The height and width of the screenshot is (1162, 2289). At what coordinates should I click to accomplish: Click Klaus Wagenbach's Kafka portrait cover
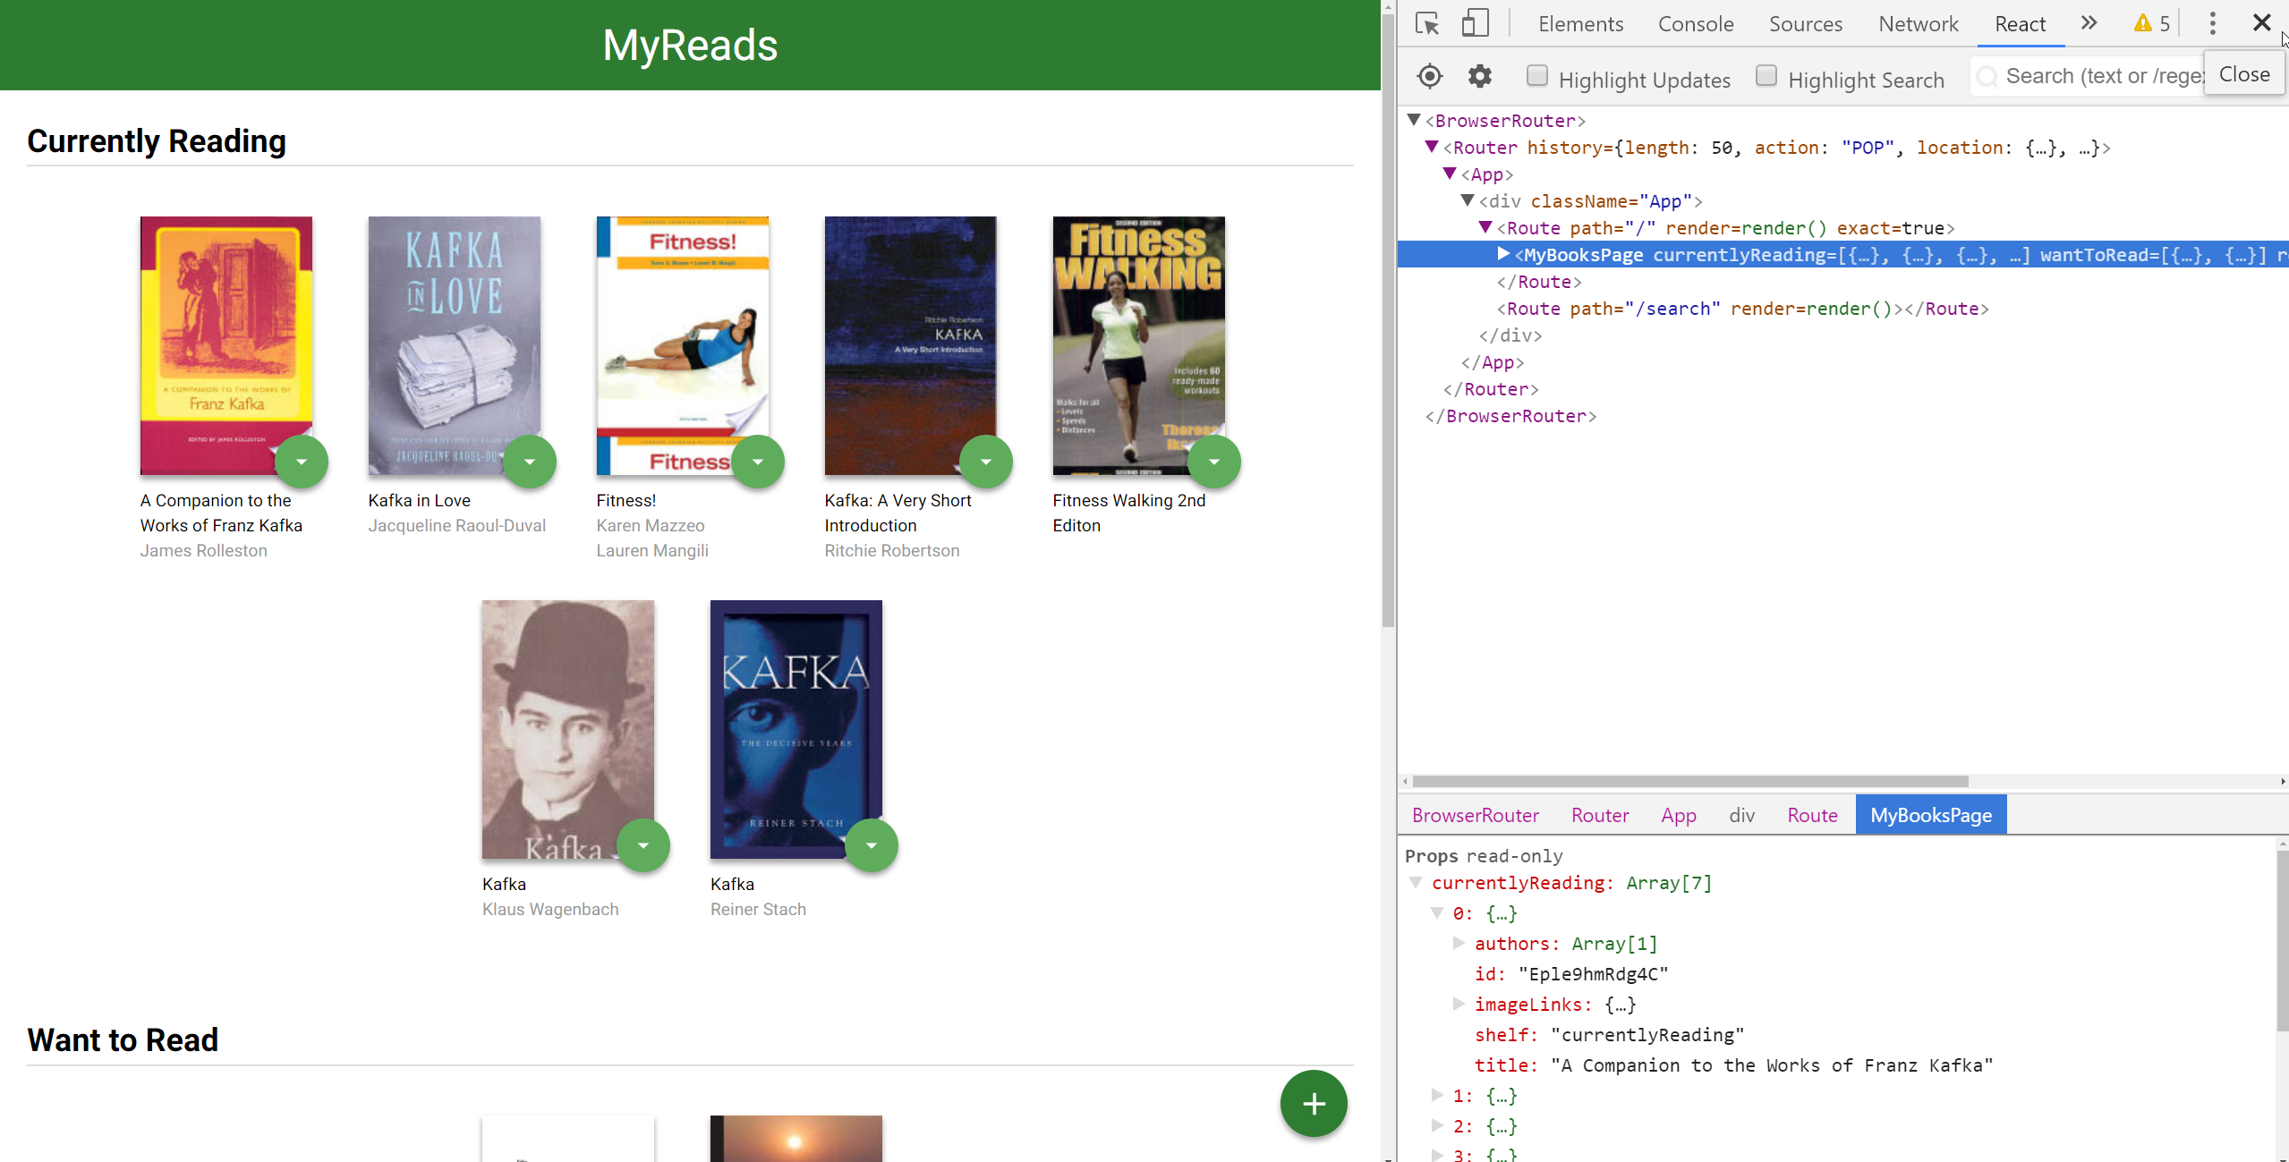click(x=568, y=729)
